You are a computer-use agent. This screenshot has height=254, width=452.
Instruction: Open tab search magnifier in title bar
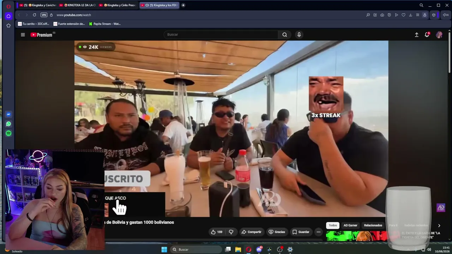click(x=421, y=5)
